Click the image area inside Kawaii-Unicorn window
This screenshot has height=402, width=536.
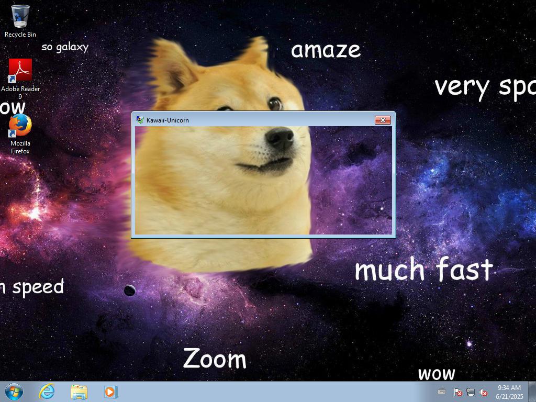pyautogui.click(x=263, y=180)
